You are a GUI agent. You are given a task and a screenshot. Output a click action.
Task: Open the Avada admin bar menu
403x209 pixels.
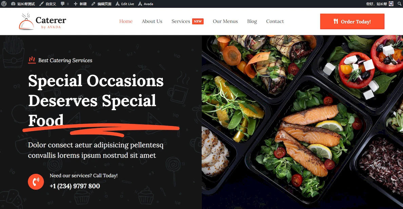click(146, 4)
